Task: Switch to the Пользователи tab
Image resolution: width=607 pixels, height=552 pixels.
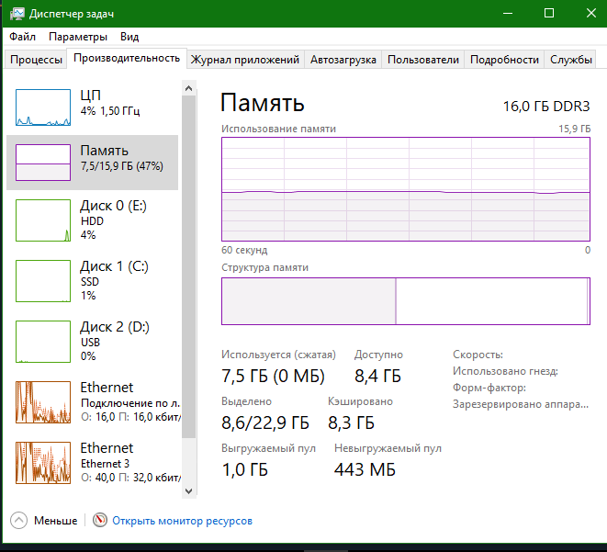Action: tap(423, 60)
